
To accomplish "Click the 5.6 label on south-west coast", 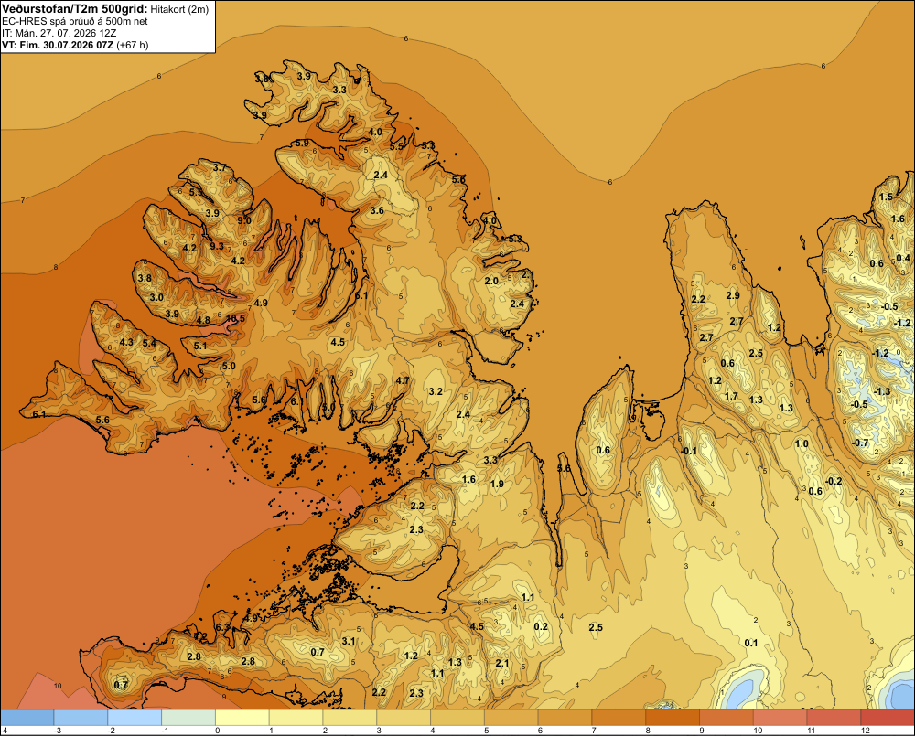I will pos(102,420).
